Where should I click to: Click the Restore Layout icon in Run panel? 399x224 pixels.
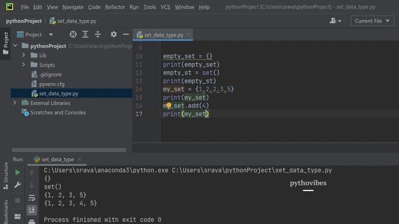(x=17, y=217)
